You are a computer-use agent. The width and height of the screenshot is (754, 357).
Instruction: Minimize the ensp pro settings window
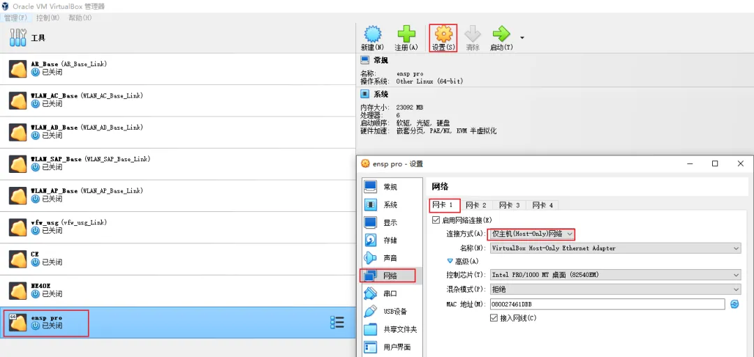click(690, 164)
